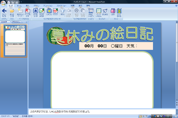Start slideshow from status bar icon

tap(146, 116)
